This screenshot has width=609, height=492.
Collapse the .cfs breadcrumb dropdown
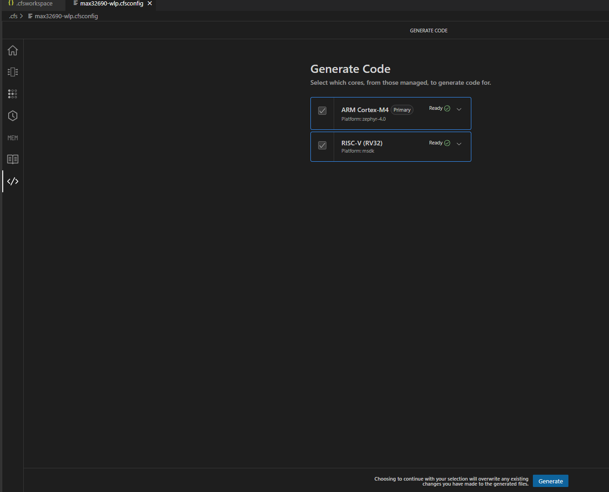(13, 16)
